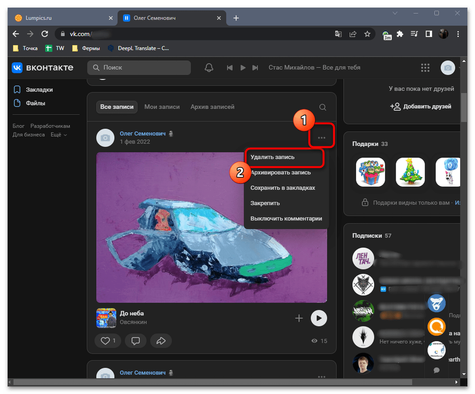Image resolution: width=475 pixels, height=394 pixels.
Task: Reload the page
Action: (45, 34)
